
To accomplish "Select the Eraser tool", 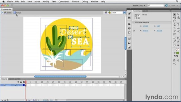I will click(x=178, y=41).
